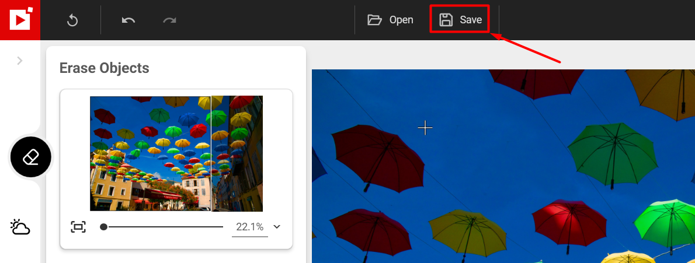The image size is (695, 263).
Task: Click the redo arrow icon
Action: click(169, 20)
